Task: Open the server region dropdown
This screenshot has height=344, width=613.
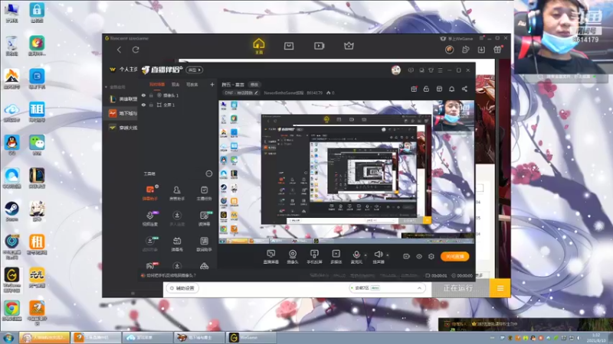Action: 387,288
